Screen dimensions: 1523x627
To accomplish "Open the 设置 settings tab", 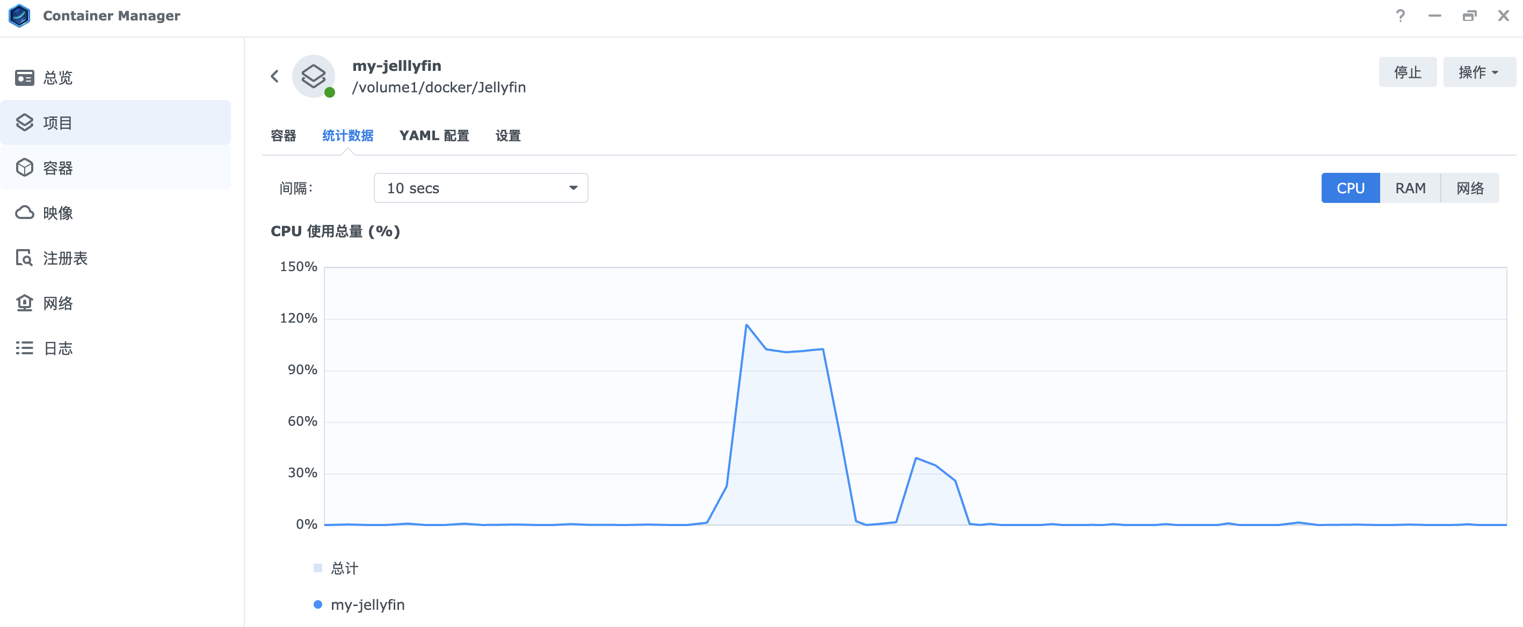I will 508,136.
